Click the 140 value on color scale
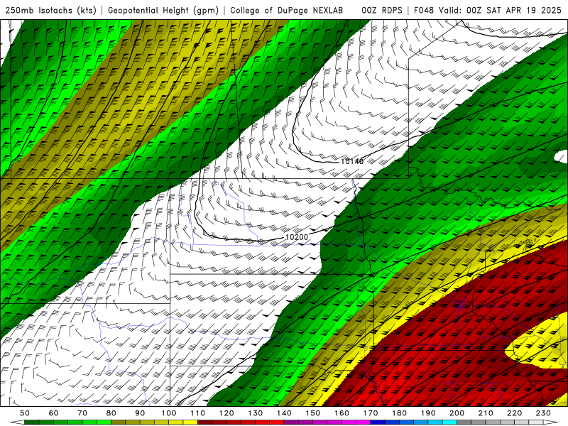This screenshot has height=426, width=568. pos(284,413)
